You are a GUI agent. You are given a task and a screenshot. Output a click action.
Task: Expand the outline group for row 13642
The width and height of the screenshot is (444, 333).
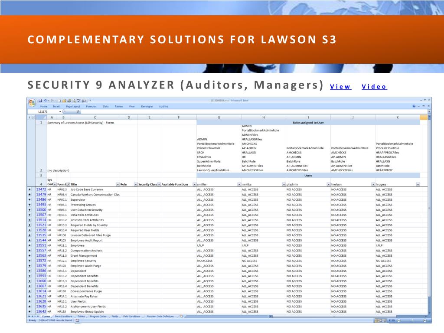coord(29,311)
